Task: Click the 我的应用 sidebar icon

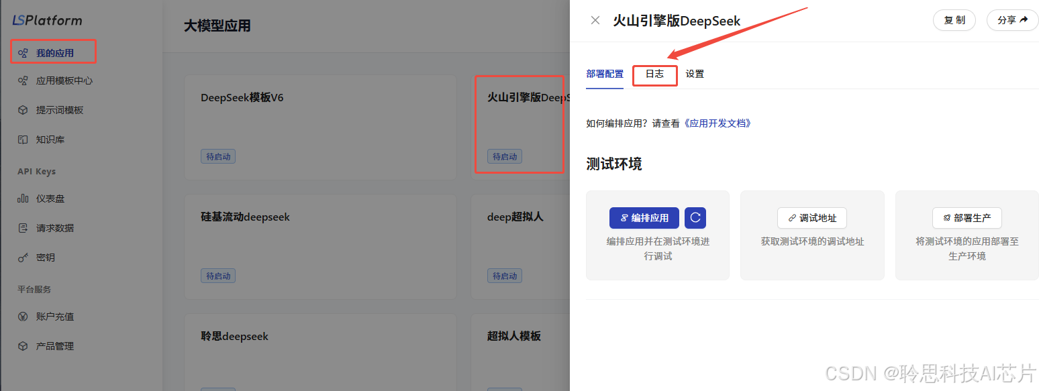Action: tap(23, 52)
